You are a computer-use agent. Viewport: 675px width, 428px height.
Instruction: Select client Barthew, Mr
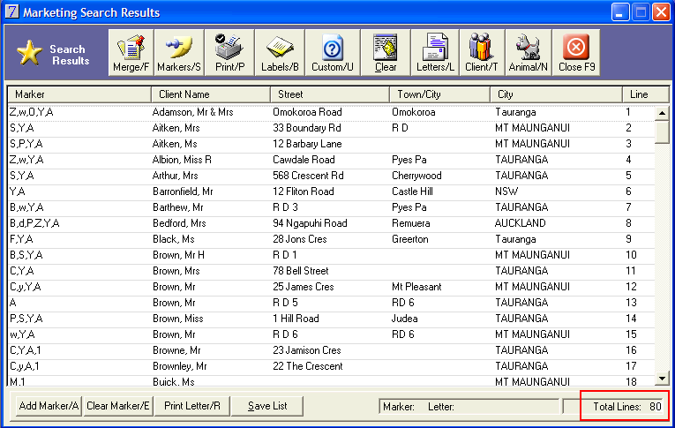[x=177, y=208]
